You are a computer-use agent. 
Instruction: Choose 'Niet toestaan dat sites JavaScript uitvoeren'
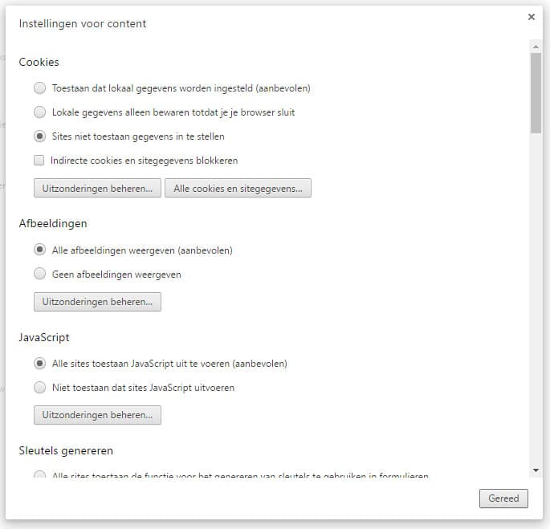tap(39, 387)
